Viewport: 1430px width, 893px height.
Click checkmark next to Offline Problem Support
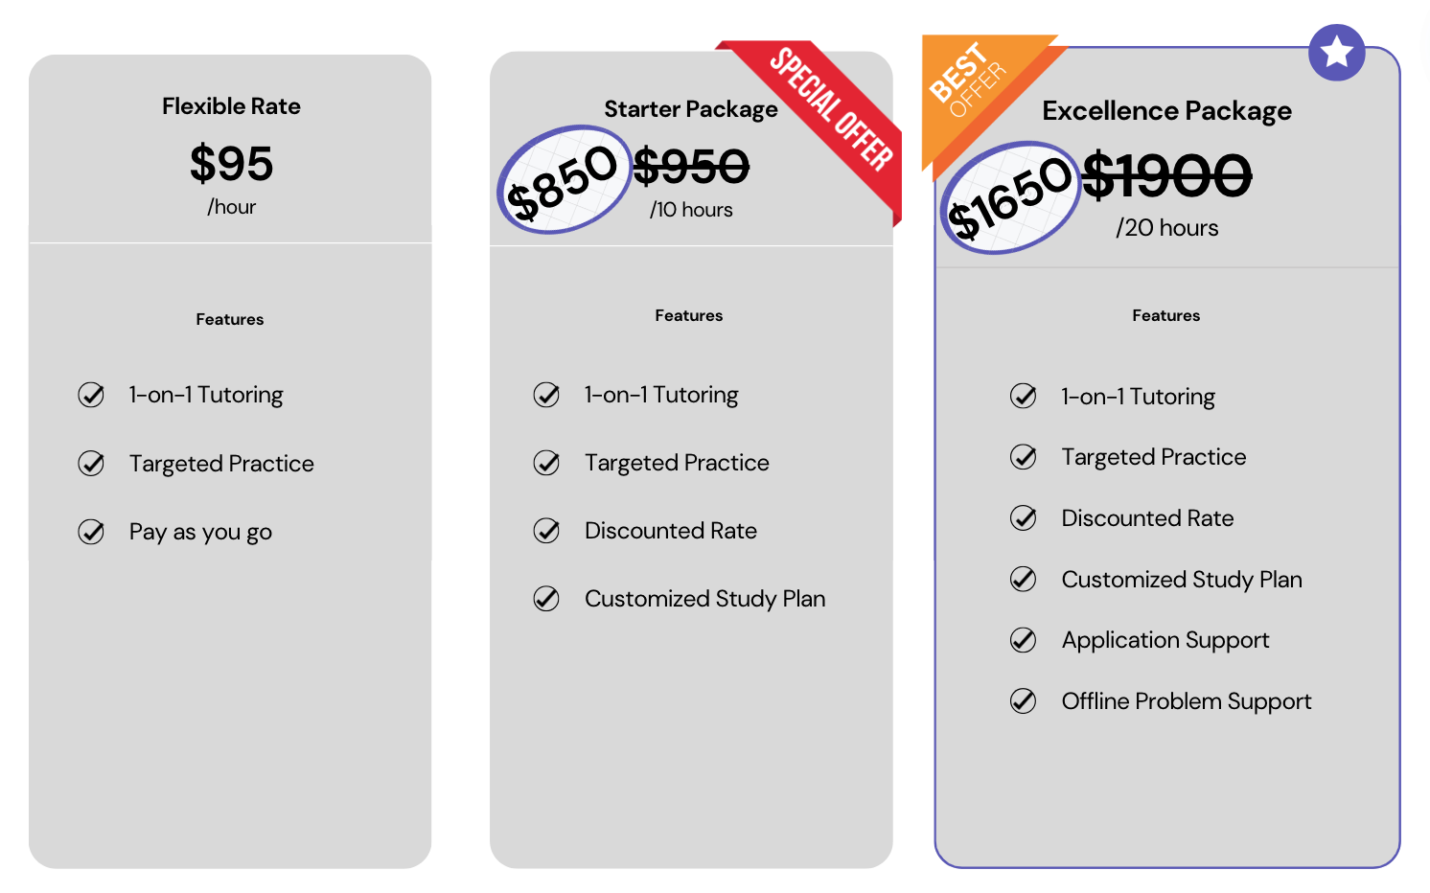click(1024, 701)
